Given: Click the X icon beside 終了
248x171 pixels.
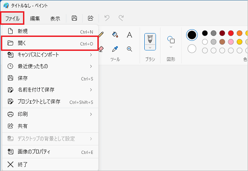Looking at the screenshot, I should (10, 164).
